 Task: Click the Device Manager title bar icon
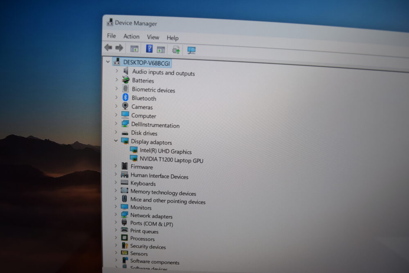110,22
